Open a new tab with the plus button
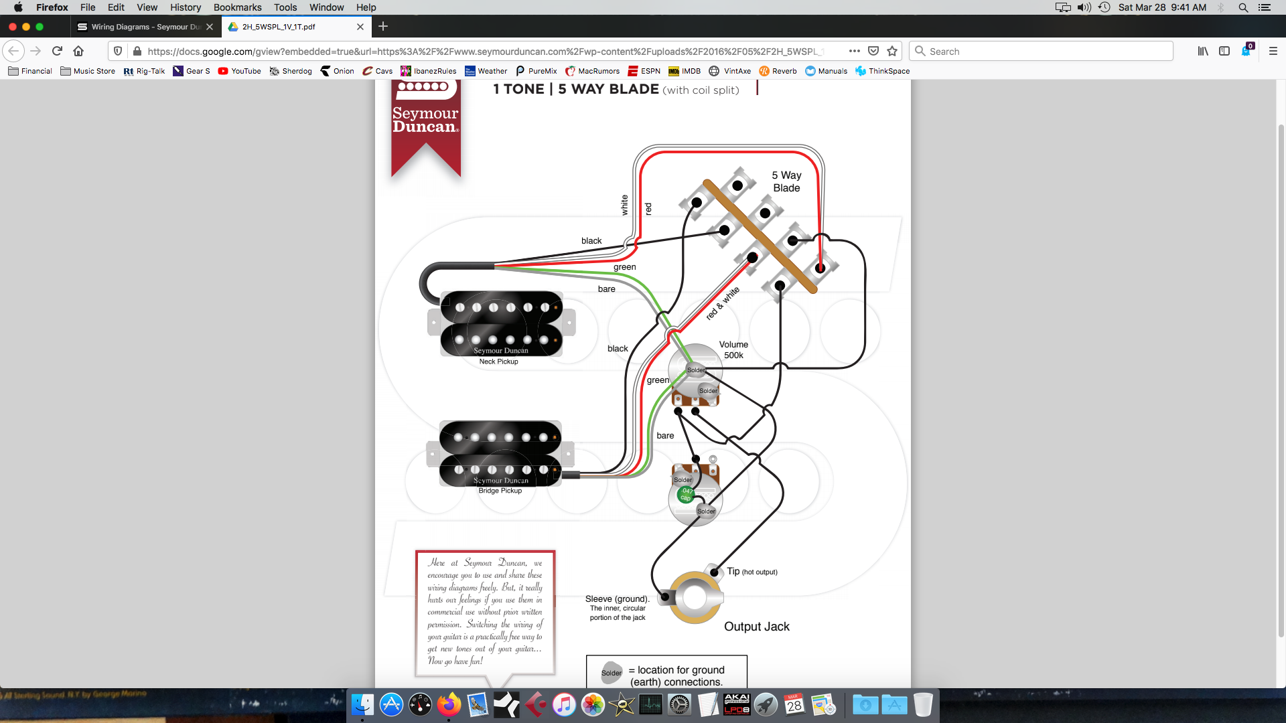 tap(383, 27)
